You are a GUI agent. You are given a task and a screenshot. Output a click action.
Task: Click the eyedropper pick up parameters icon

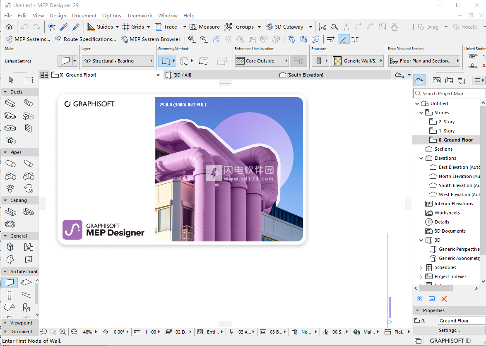64,27
